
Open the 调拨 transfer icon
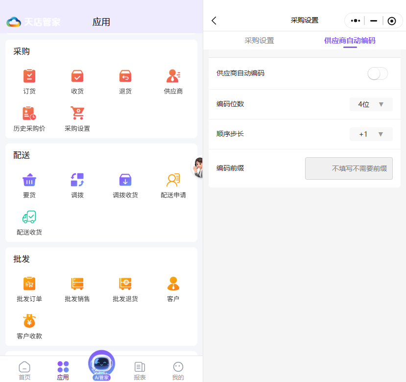tap(77, 180)
